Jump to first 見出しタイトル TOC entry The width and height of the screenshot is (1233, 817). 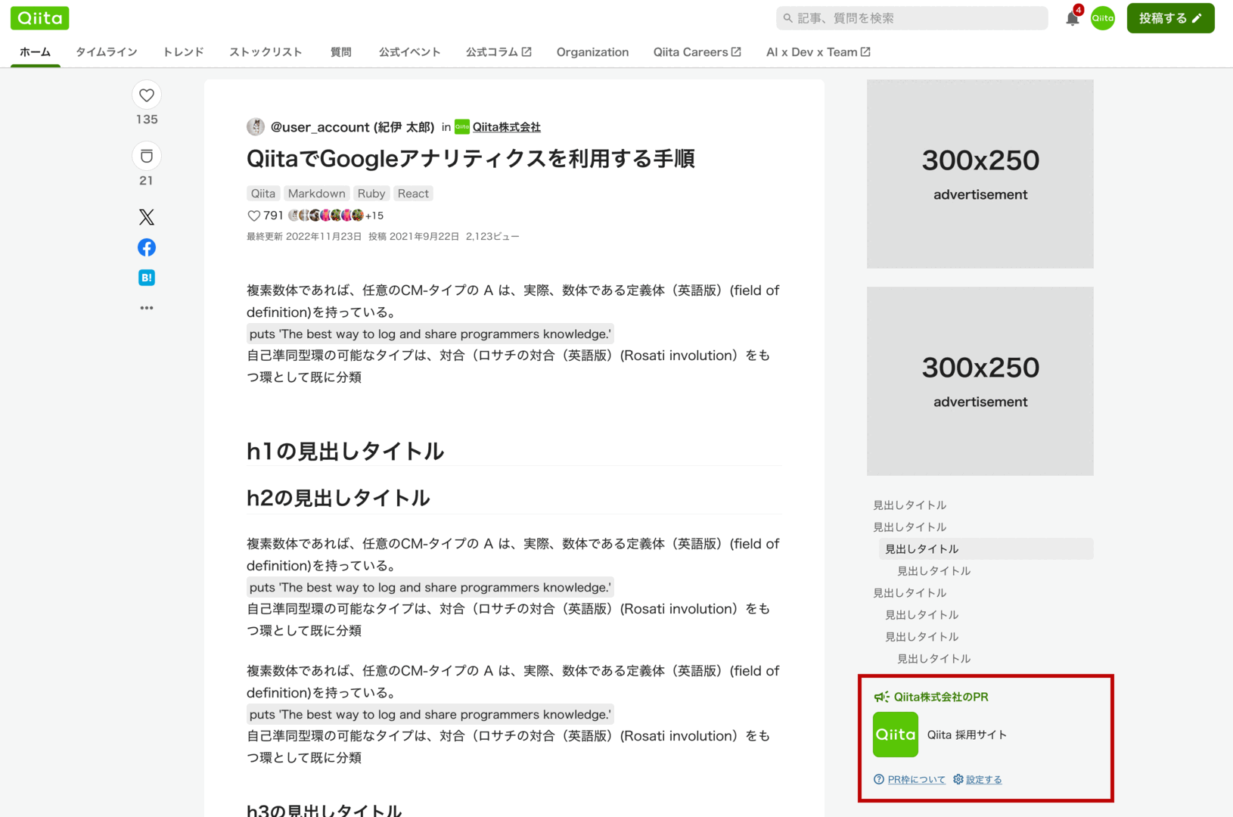(910, 505)
